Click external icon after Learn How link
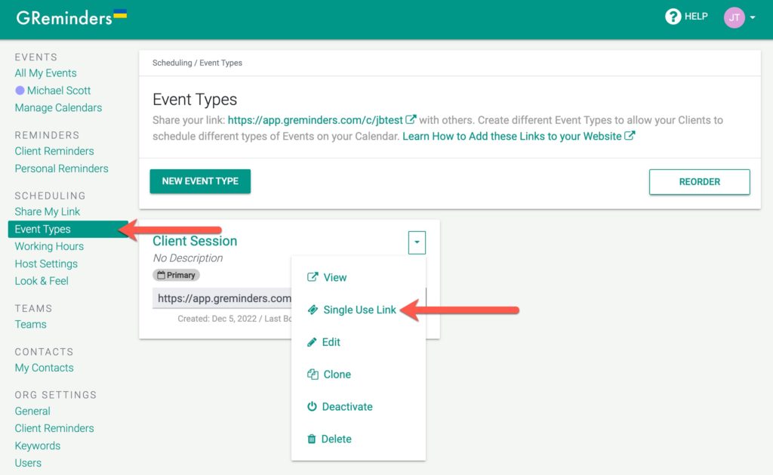 [630, 136]
